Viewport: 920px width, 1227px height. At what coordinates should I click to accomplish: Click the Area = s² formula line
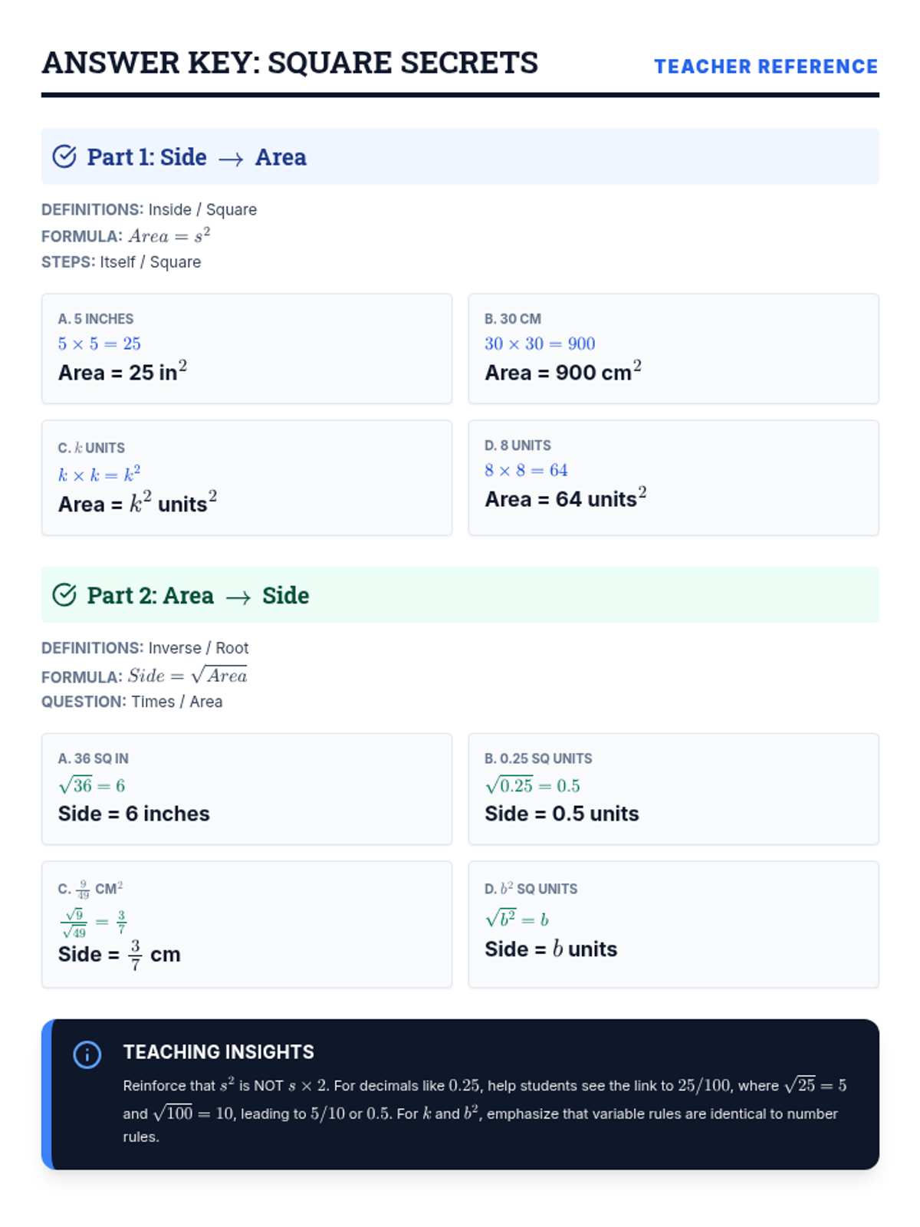click(x=126, y=235)
